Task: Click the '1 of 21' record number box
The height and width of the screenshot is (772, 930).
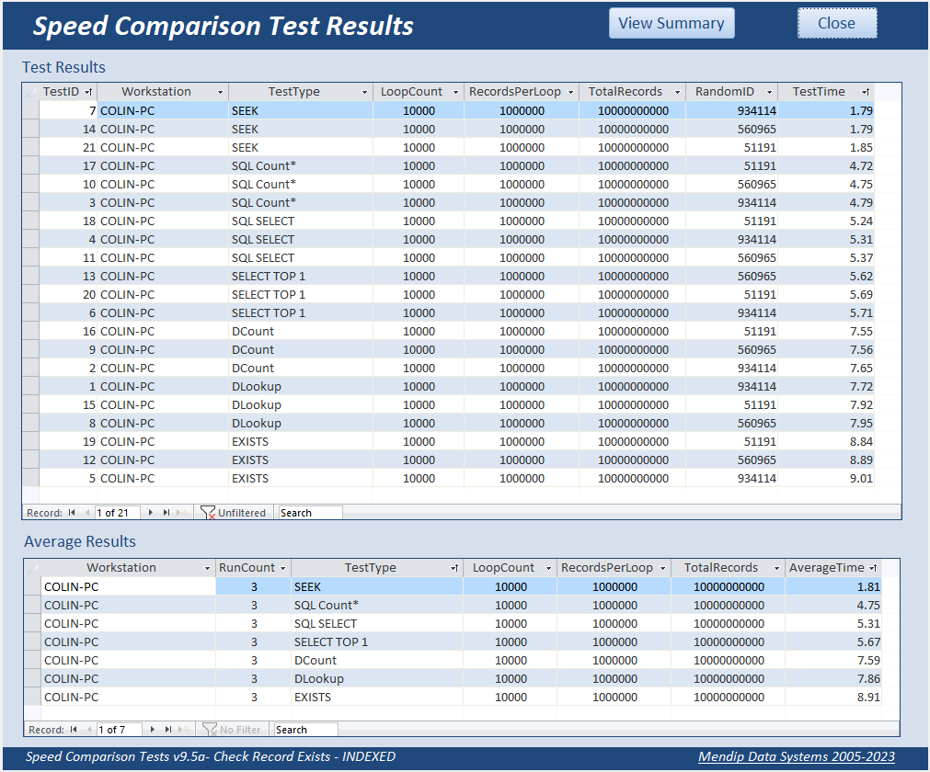Action: 118,513
